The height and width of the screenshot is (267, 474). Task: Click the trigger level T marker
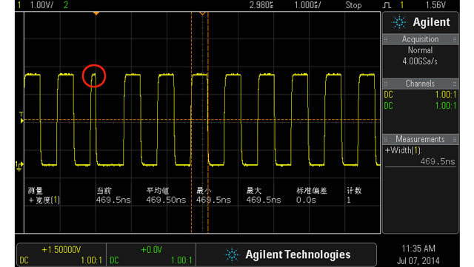coord(21,118)
